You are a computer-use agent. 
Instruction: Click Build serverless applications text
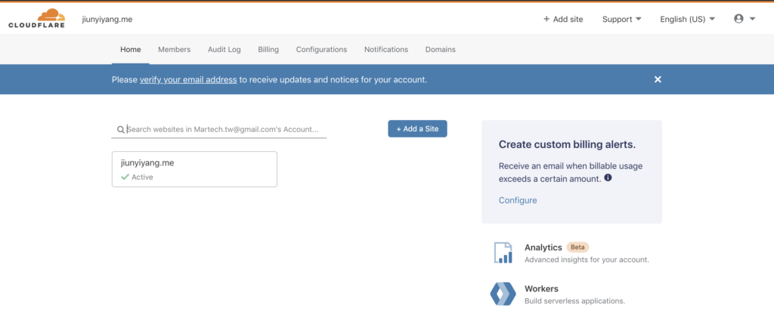[x=574, y=300]
